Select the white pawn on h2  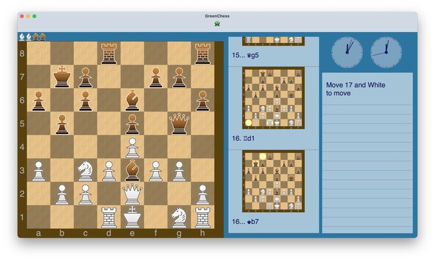[x=203, y=194]
